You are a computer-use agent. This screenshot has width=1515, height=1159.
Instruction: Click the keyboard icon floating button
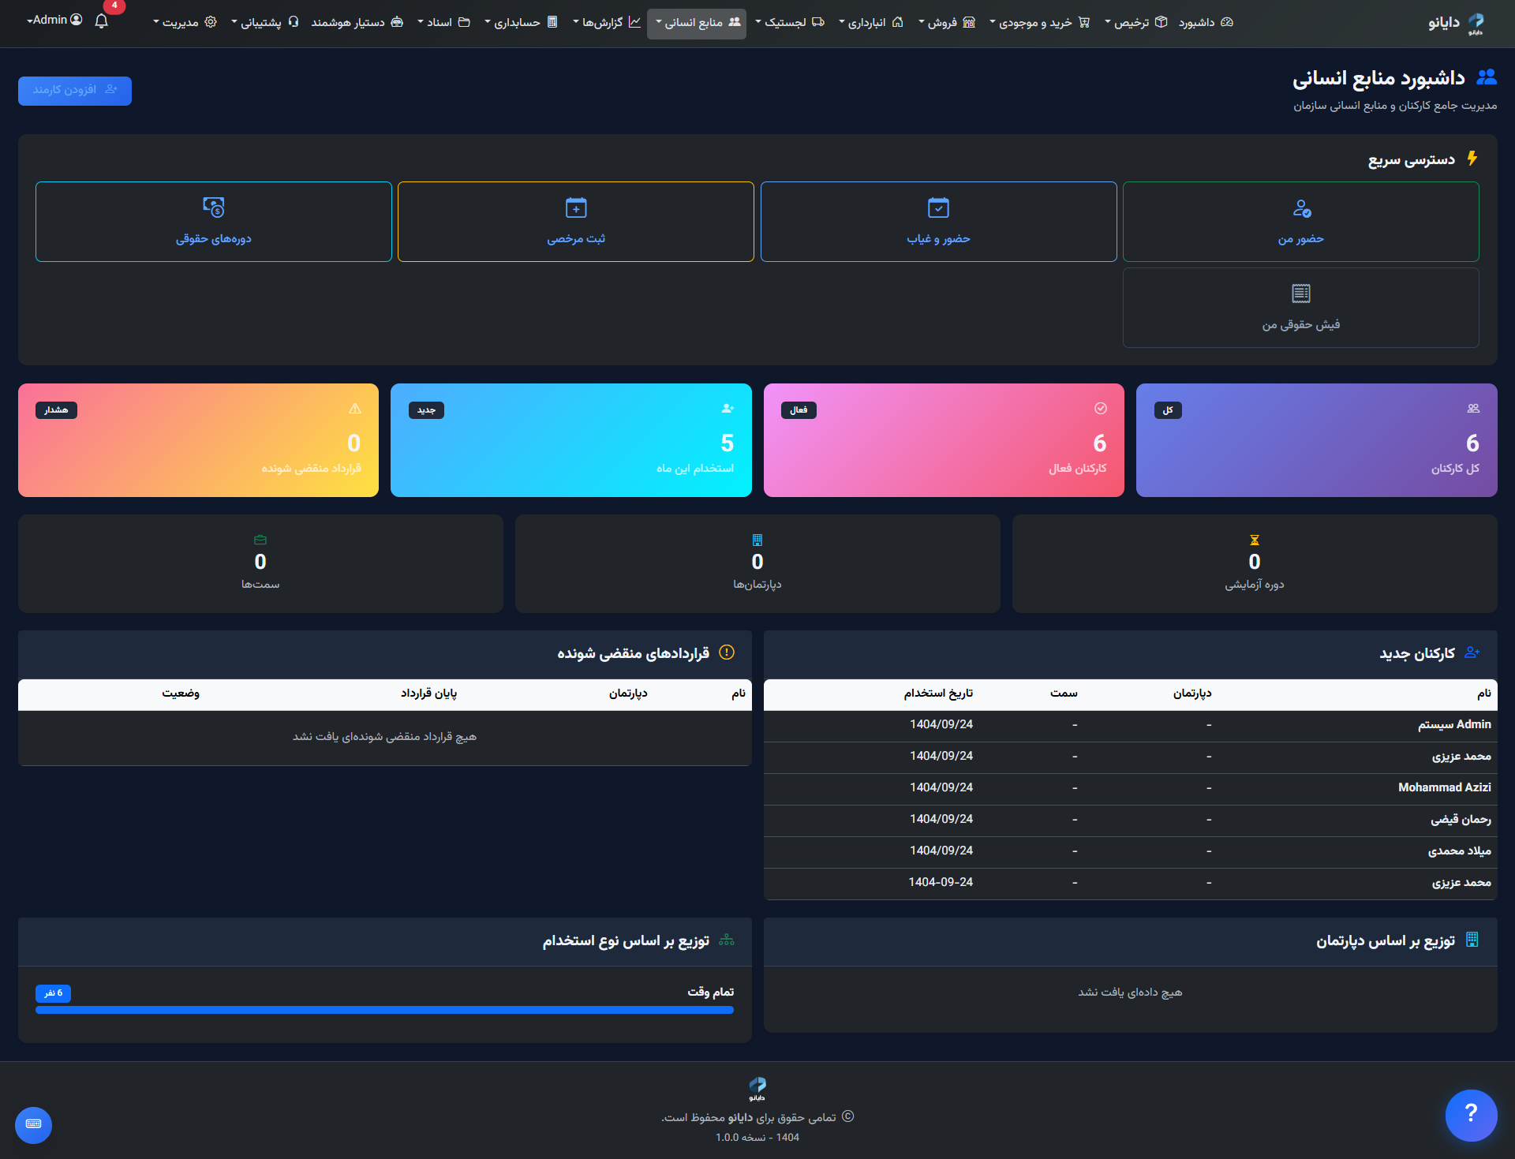(33, 1124)
